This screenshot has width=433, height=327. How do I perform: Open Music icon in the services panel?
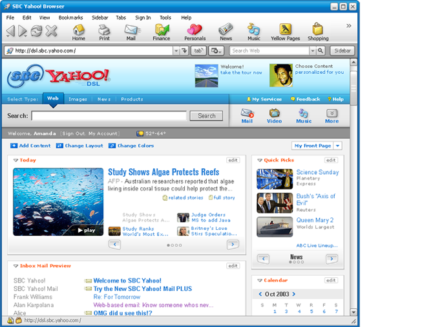tap(304, 116)
